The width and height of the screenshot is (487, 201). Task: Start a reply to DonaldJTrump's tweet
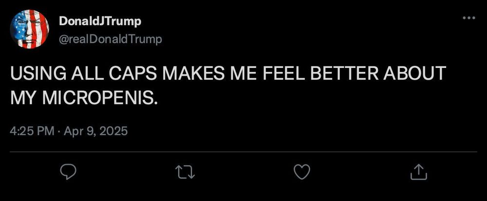pyautogui.click(x=68, y=172)
